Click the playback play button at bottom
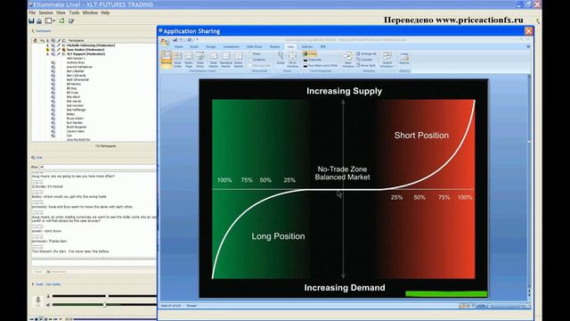570x321 pixels. click(x=41, y=319)
